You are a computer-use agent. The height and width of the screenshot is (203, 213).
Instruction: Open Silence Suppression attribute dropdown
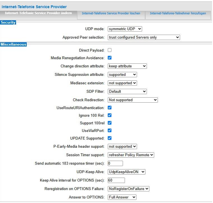click(122, 75)
